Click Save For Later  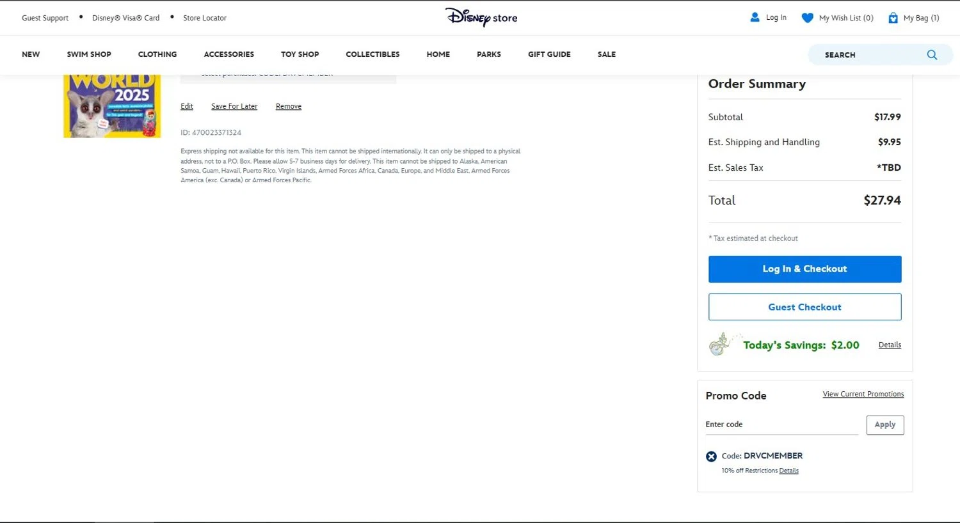(x=234, y=106)
